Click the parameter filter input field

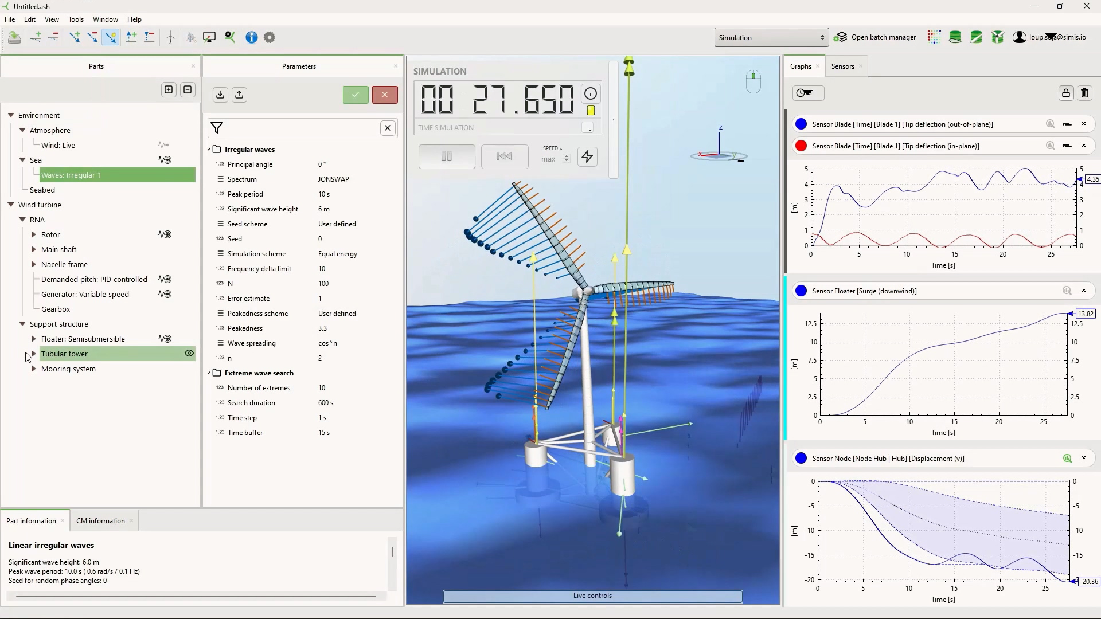tap(302, 128)
